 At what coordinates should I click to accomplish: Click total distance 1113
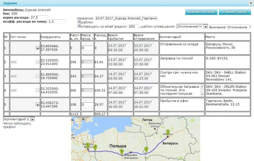(74, 114)
